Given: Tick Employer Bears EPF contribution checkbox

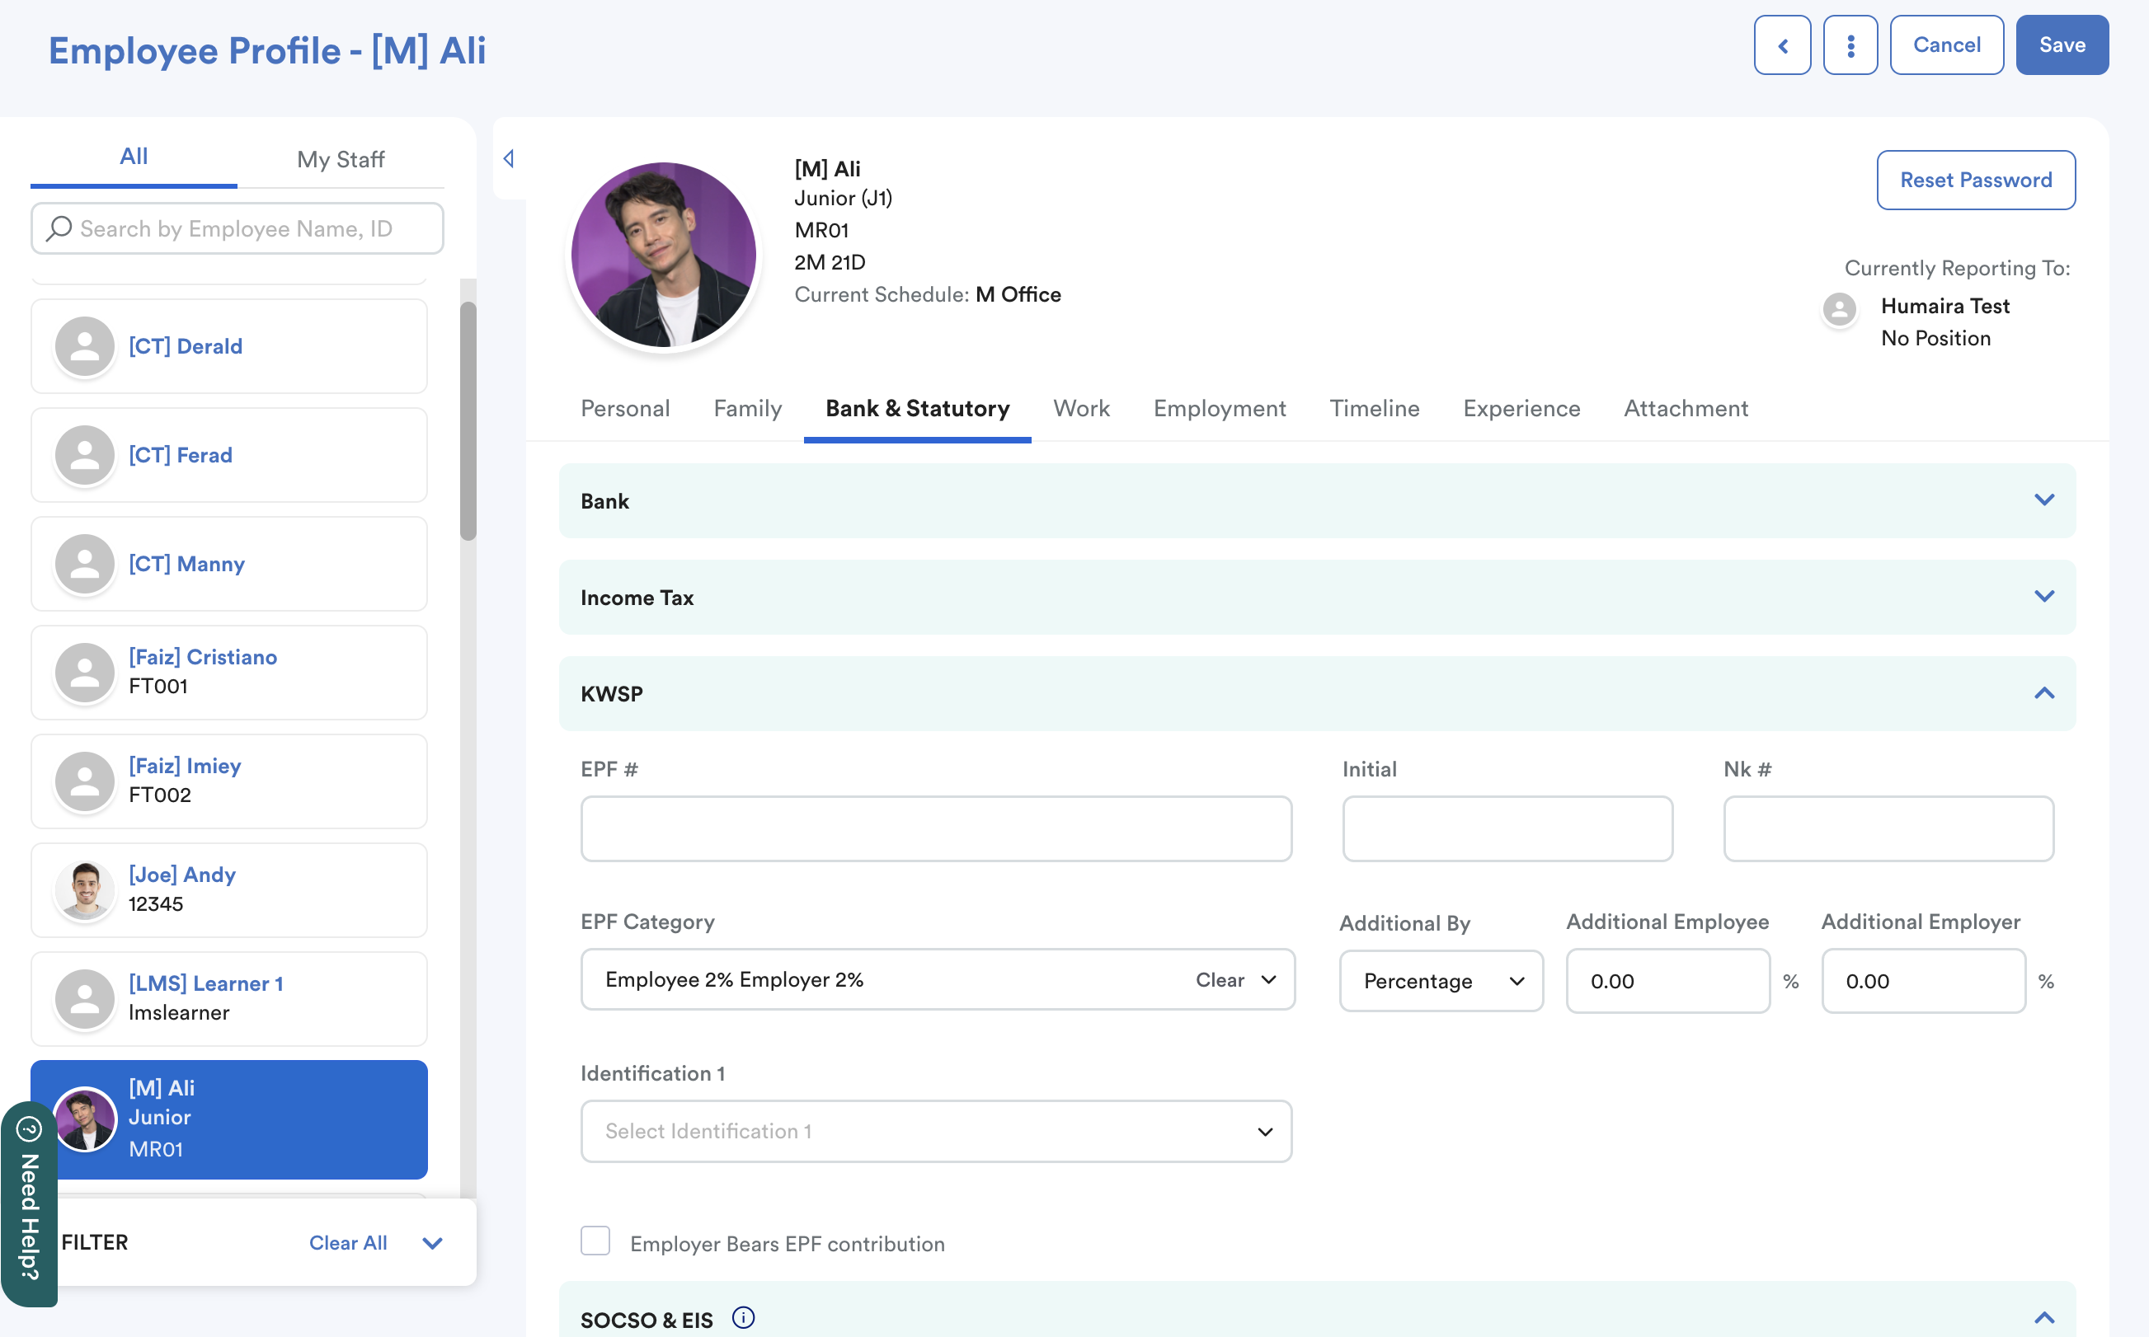Looking at the screenshot, I should coord(595,1241).
